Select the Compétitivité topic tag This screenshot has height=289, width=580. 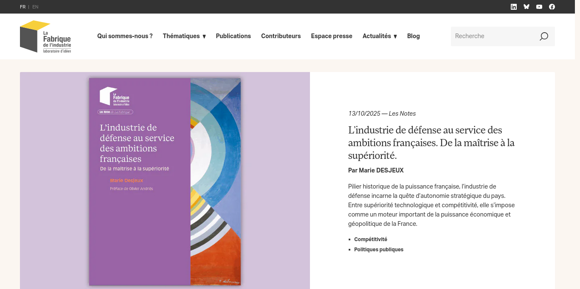click(x=370, y=239)
